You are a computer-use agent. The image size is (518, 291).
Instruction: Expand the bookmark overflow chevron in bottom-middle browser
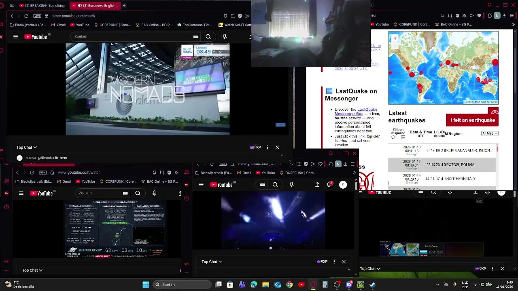click(x=354, y=173)
